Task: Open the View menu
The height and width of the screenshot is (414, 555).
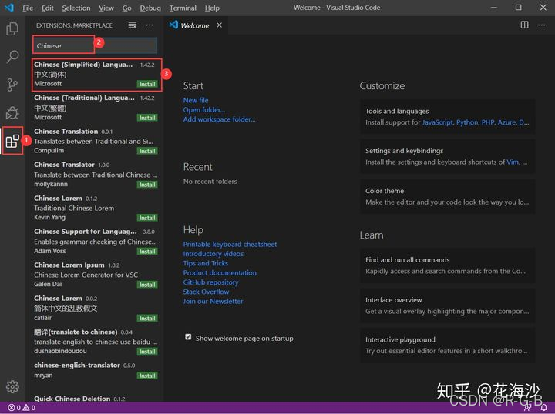Action: [x=106, y=8]
